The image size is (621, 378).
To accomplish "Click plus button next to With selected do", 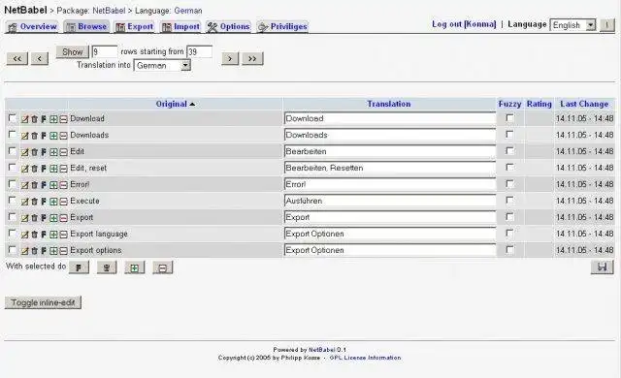I will pos(135,268).
